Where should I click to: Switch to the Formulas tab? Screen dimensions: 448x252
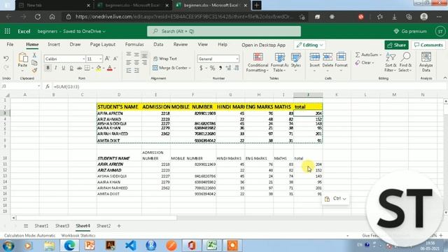[x=134, y=45]
